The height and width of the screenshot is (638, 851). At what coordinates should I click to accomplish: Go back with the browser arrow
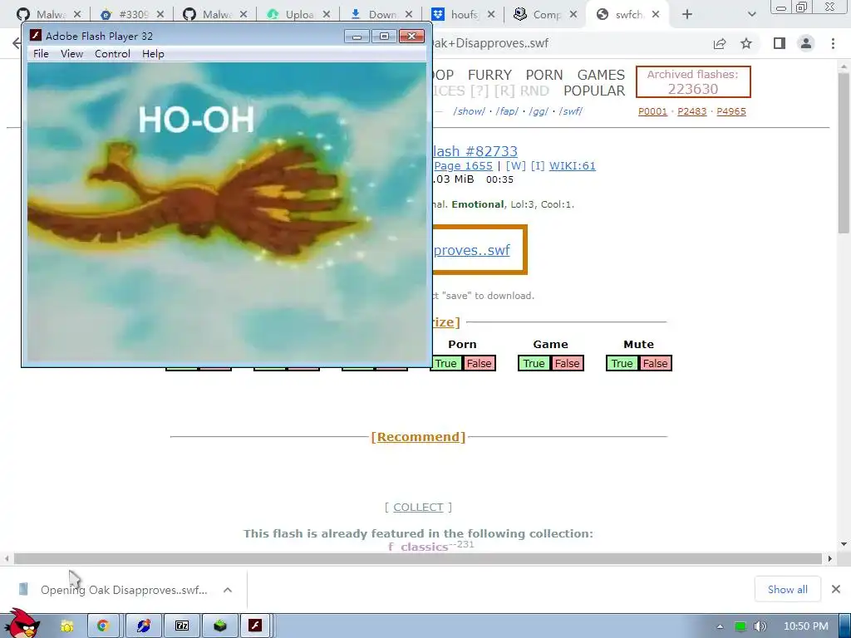pos(17,43)
